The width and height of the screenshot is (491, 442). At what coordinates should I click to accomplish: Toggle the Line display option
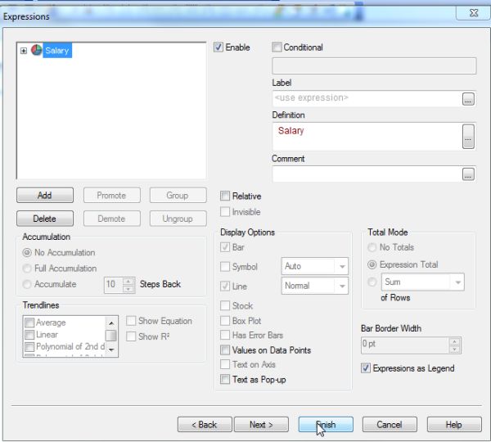(225, 286)
